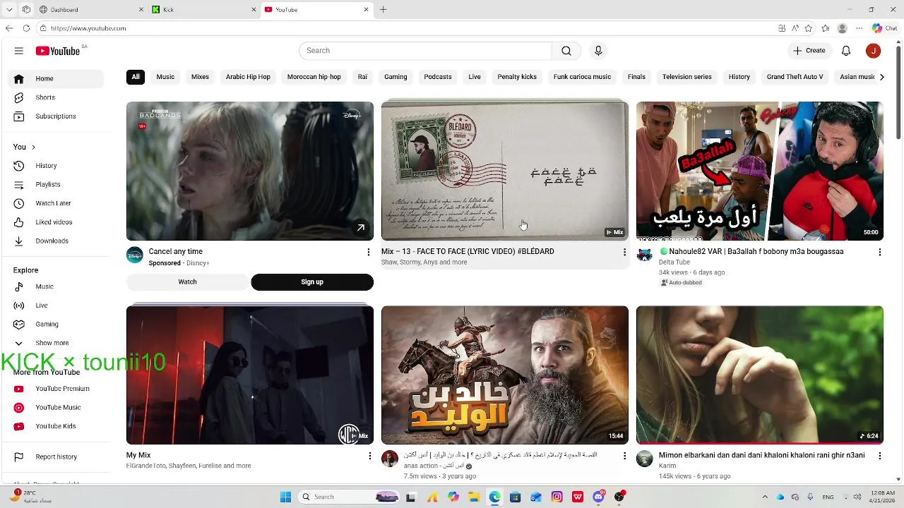Open more options for Nahoule82 VAR video
This screenshot has height=508, width=904.
click(x=879, y=252)
